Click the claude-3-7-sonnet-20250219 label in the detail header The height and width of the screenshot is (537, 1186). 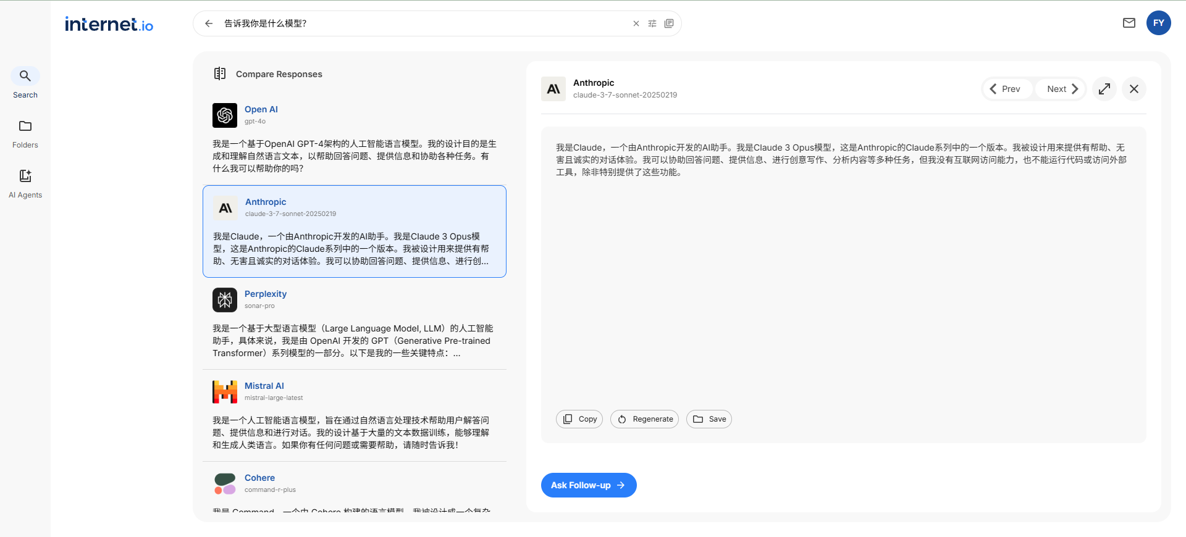point(625,95)
